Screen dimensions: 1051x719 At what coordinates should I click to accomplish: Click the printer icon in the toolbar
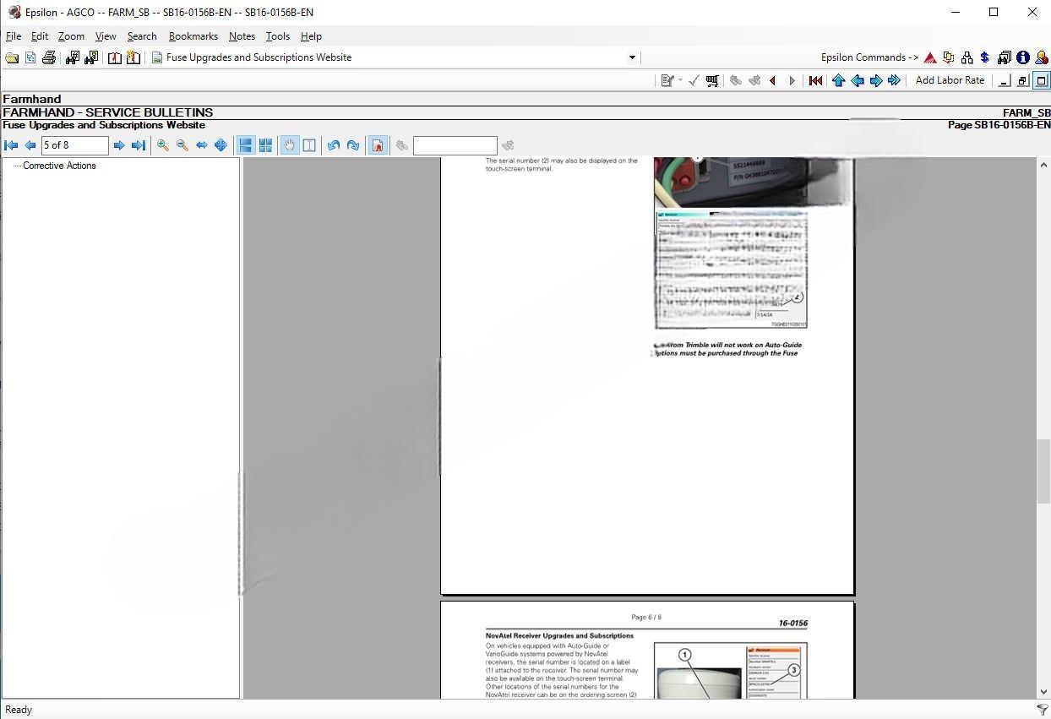(49, 57)
